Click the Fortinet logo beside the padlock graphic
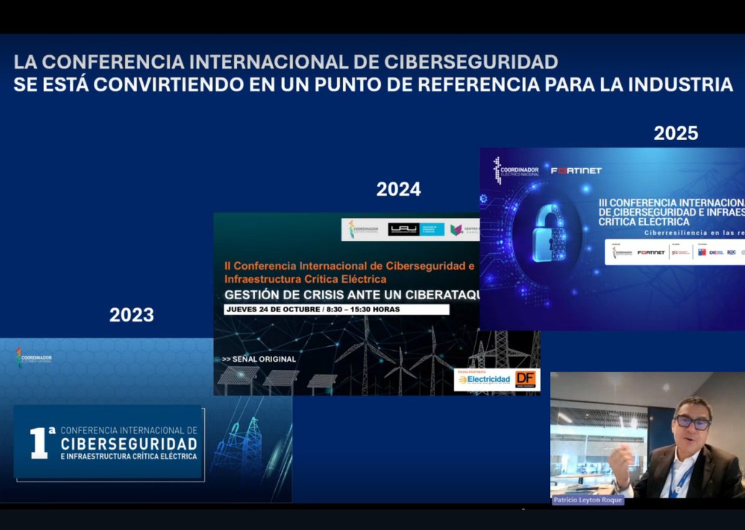 click(574, 170)
